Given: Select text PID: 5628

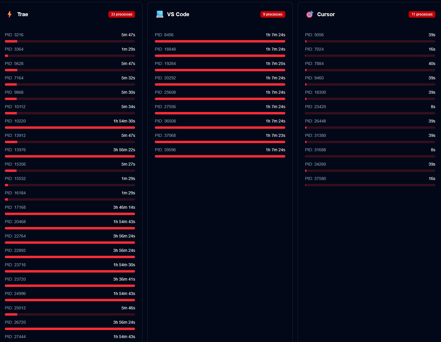Looking at the screenshot, I should pyautogui.click(x=14, y=63).
